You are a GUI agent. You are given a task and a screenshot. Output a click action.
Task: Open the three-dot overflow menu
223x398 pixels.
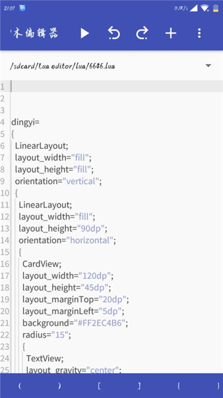coord(199,33)
